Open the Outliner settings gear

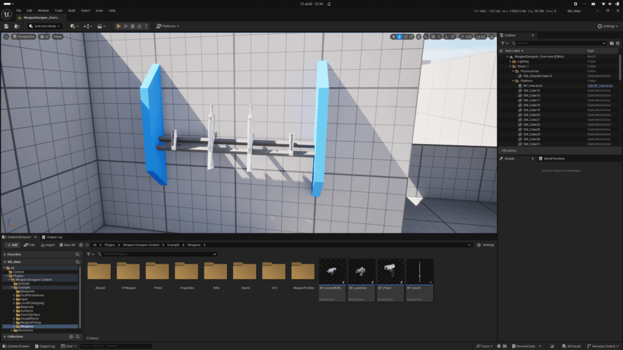pyautogui.click(x=618, y=43)
